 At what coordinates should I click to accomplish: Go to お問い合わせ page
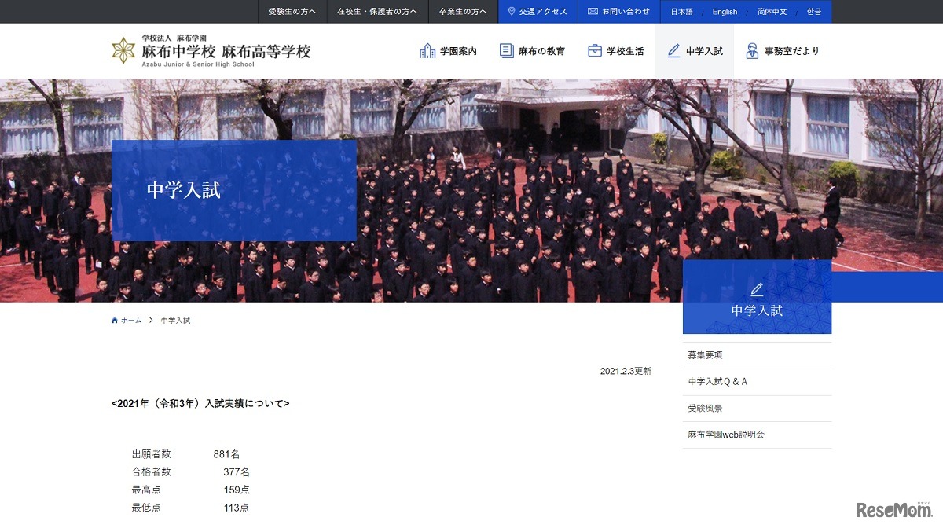619,12
